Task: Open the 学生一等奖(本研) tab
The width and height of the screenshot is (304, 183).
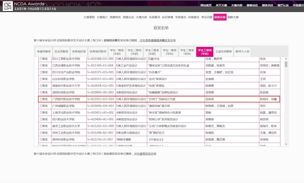Action: click(117, 52)
